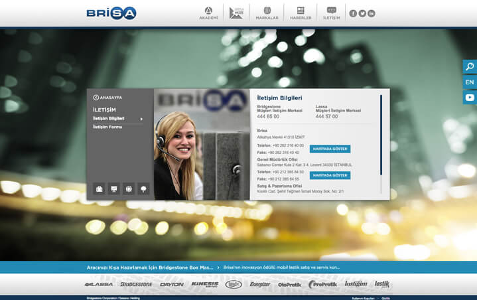Visit Brisa's Twitter page icon

pyautogui.click(x=362, y=13)
